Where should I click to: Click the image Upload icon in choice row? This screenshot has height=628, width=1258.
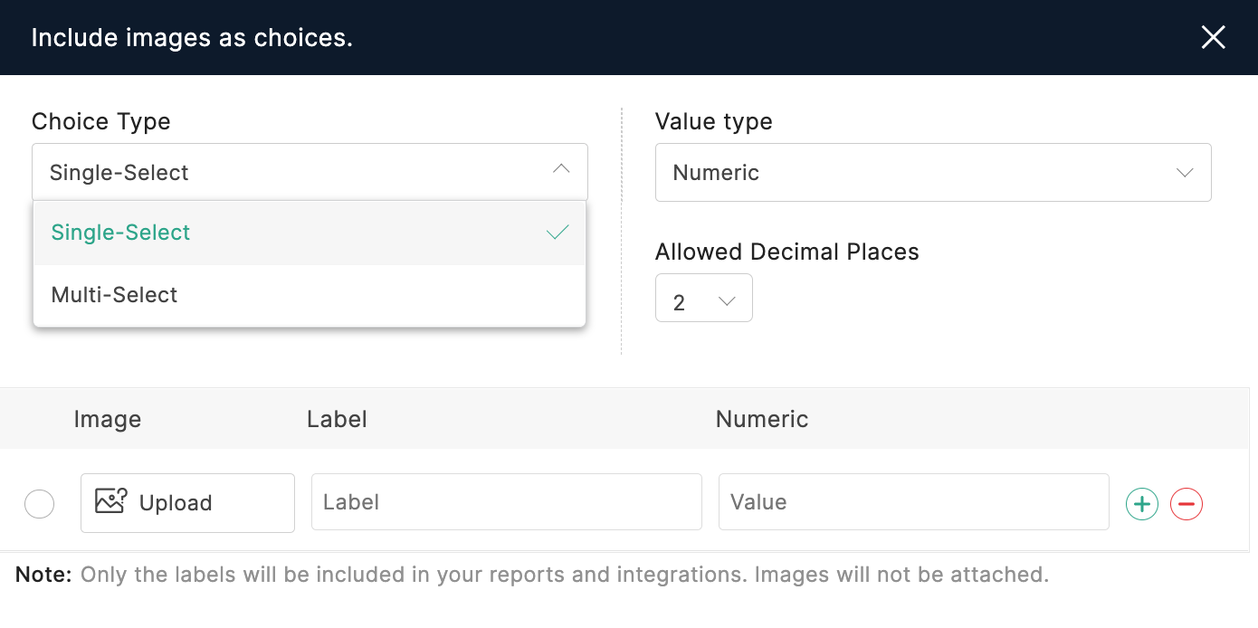[x=110, y=502]
